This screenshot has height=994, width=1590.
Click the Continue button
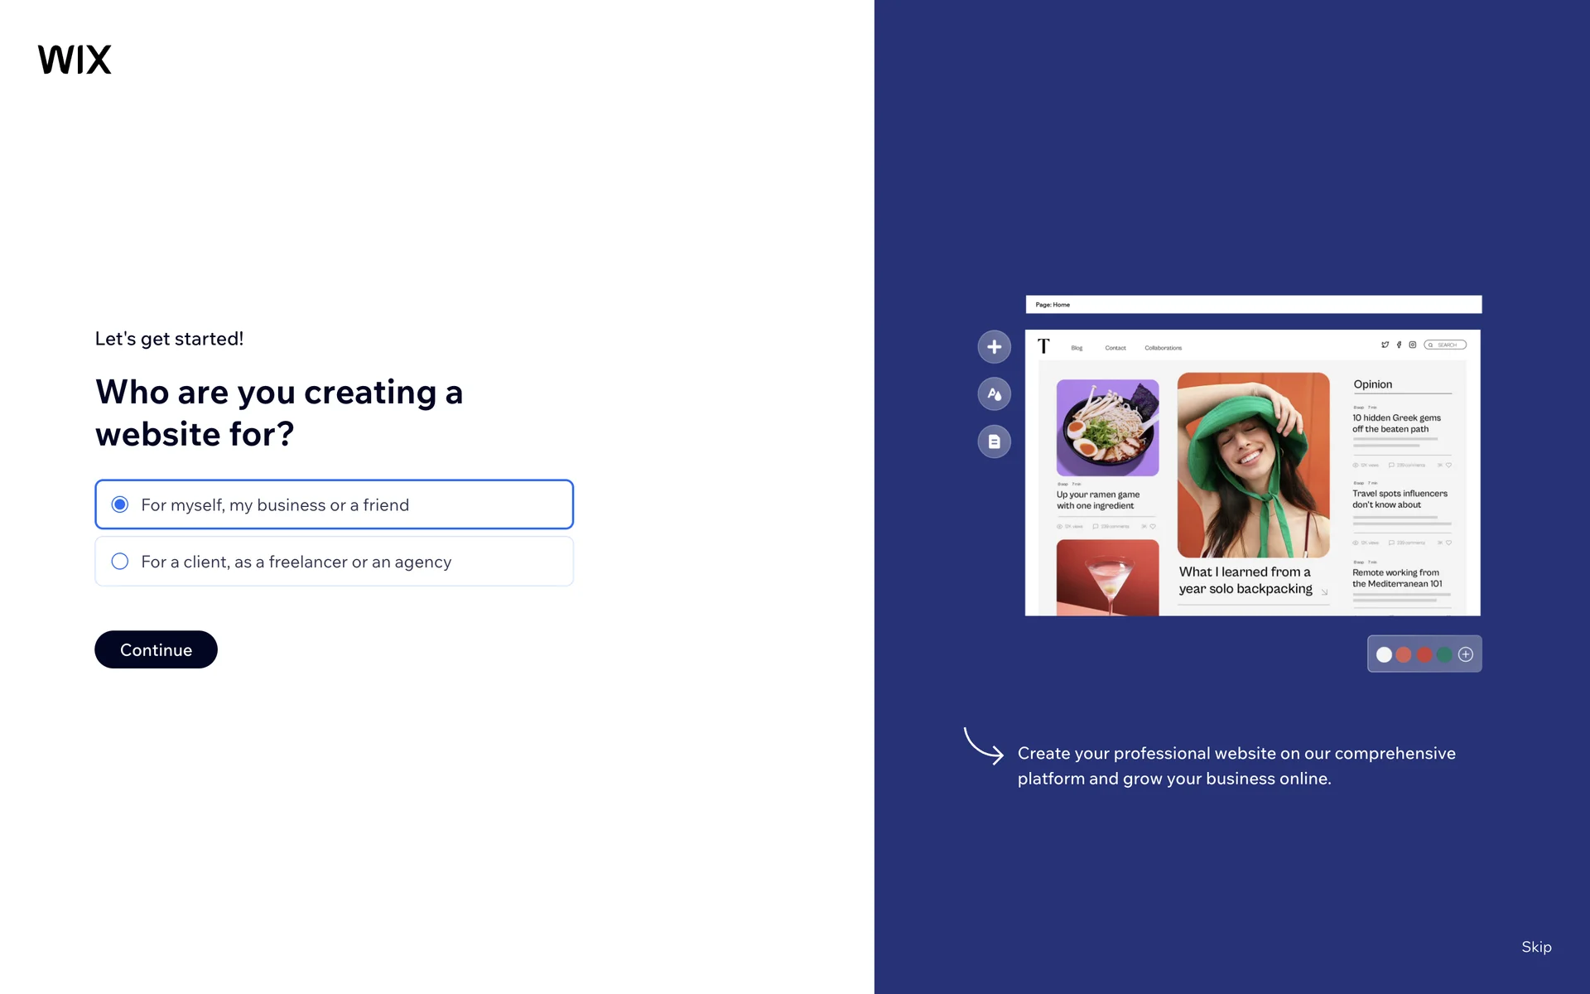[156, 649]
